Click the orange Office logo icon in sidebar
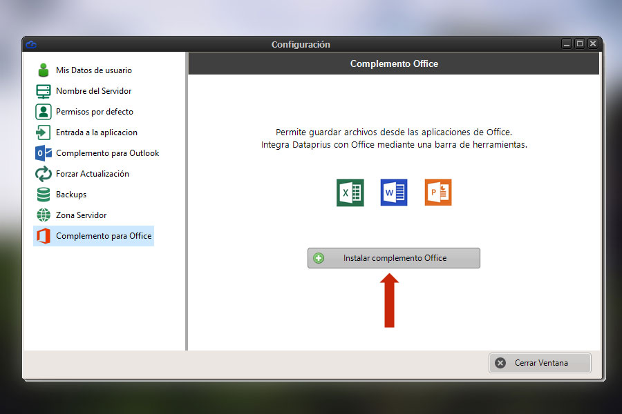This screenshot has width=622, height=414. click(44, 236)
